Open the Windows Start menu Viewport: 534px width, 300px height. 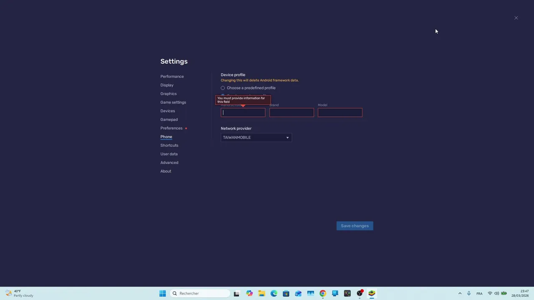tap(162, 293)
